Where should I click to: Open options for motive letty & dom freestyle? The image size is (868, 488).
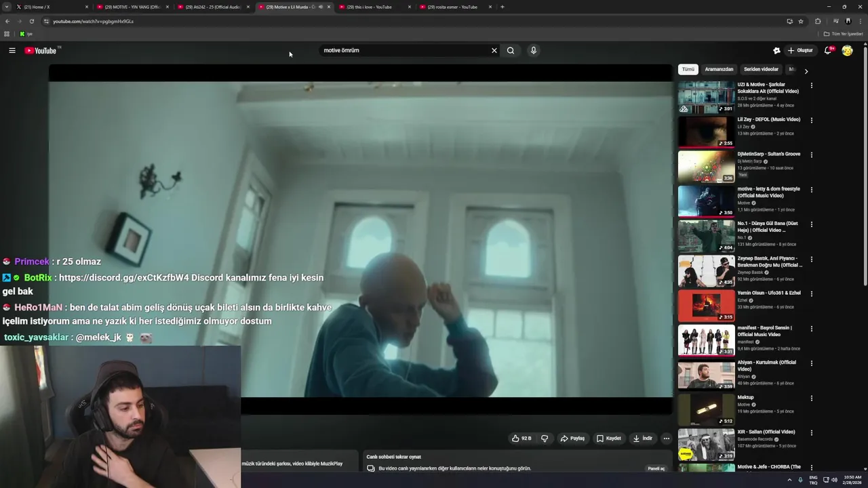tap(811, 190)
